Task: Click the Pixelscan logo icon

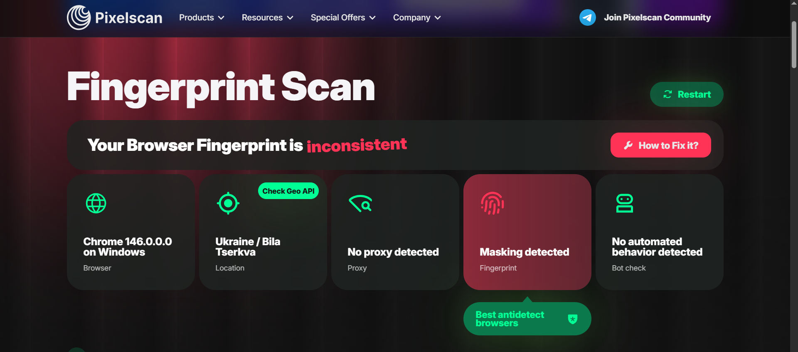Action: coord(79,17)
